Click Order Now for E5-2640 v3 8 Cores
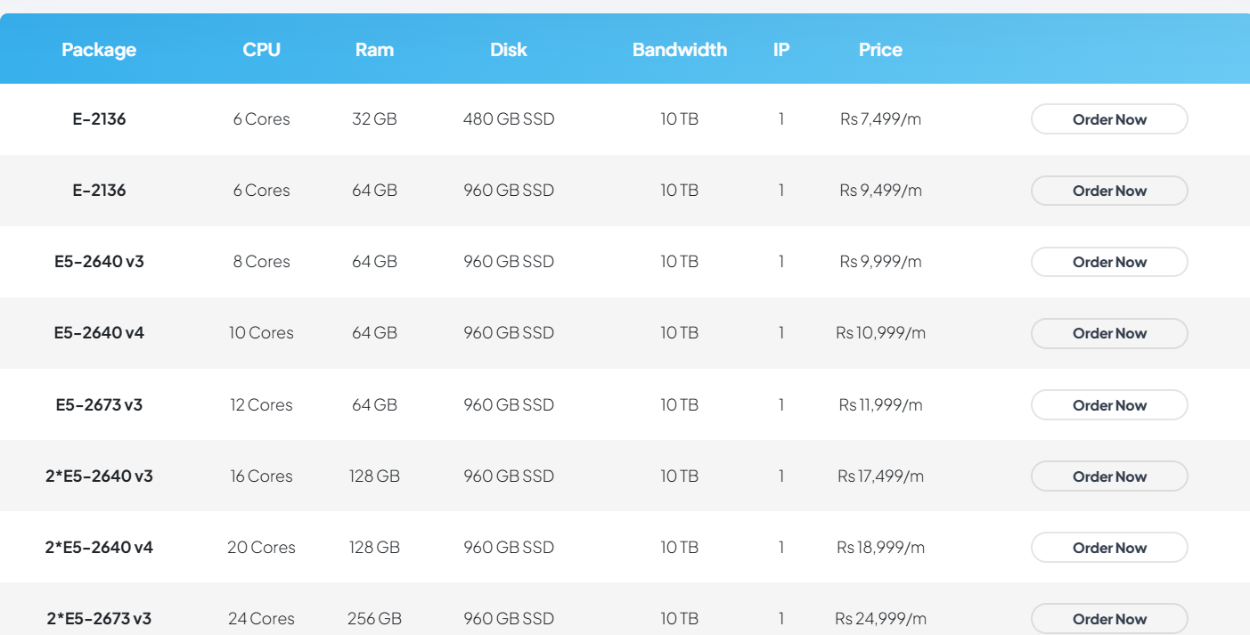The width and height of the screenshot is (1250, 635). pos(1109,262)
